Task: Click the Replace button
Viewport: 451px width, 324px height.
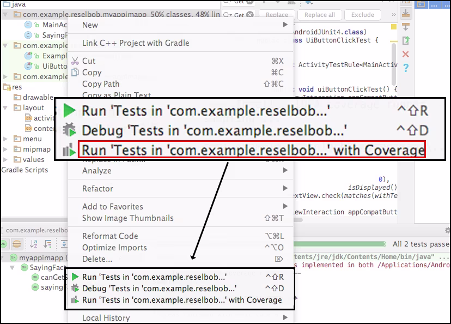Action: pos(277,15)
